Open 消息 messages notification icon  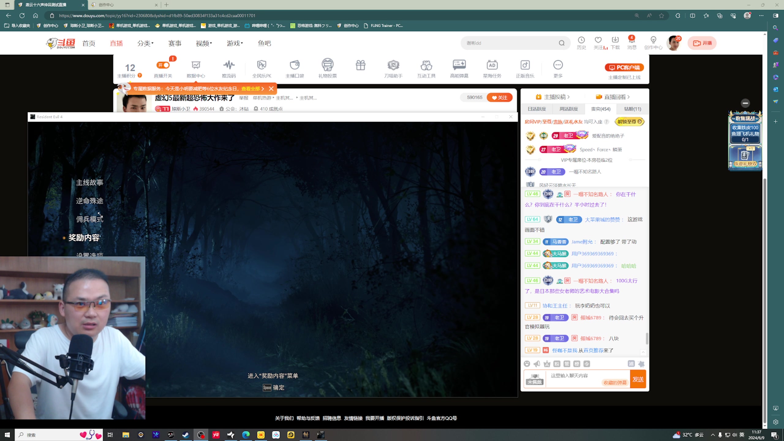pyautogui.click(x=631, y=40)
